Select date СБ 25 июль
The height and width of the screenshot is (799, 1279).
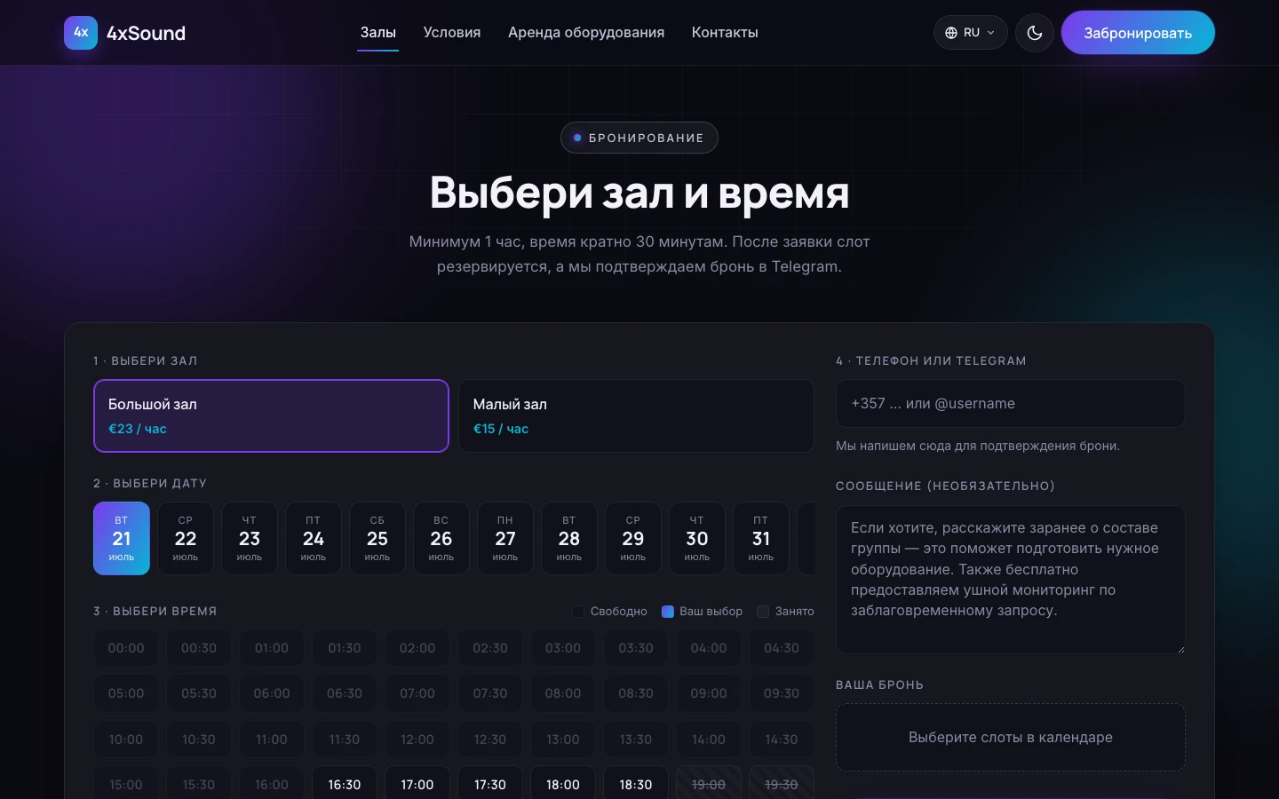pos(377,538)
